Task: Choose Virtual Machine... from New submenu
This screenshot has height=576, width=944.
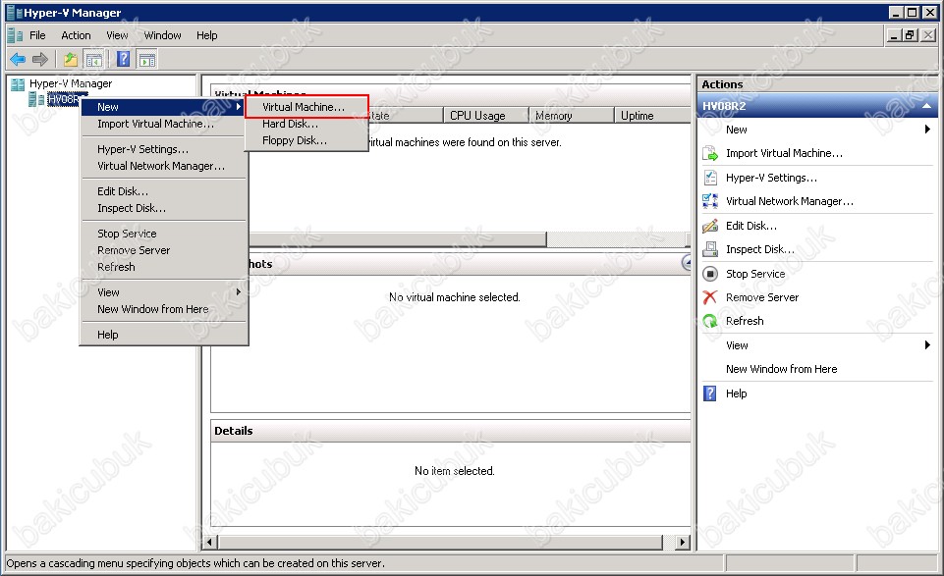Action: pyautogui.click(x=306, y=107)
